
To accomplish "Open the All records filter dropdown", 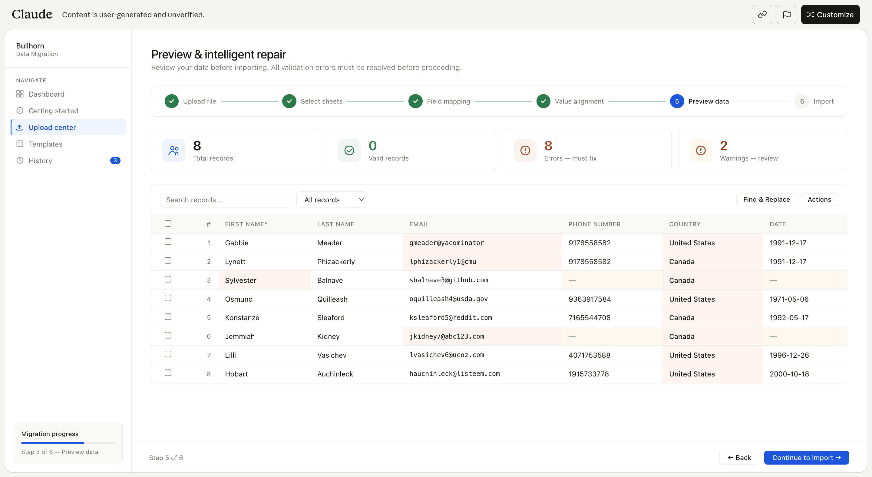I will click(x=331, y=200).
